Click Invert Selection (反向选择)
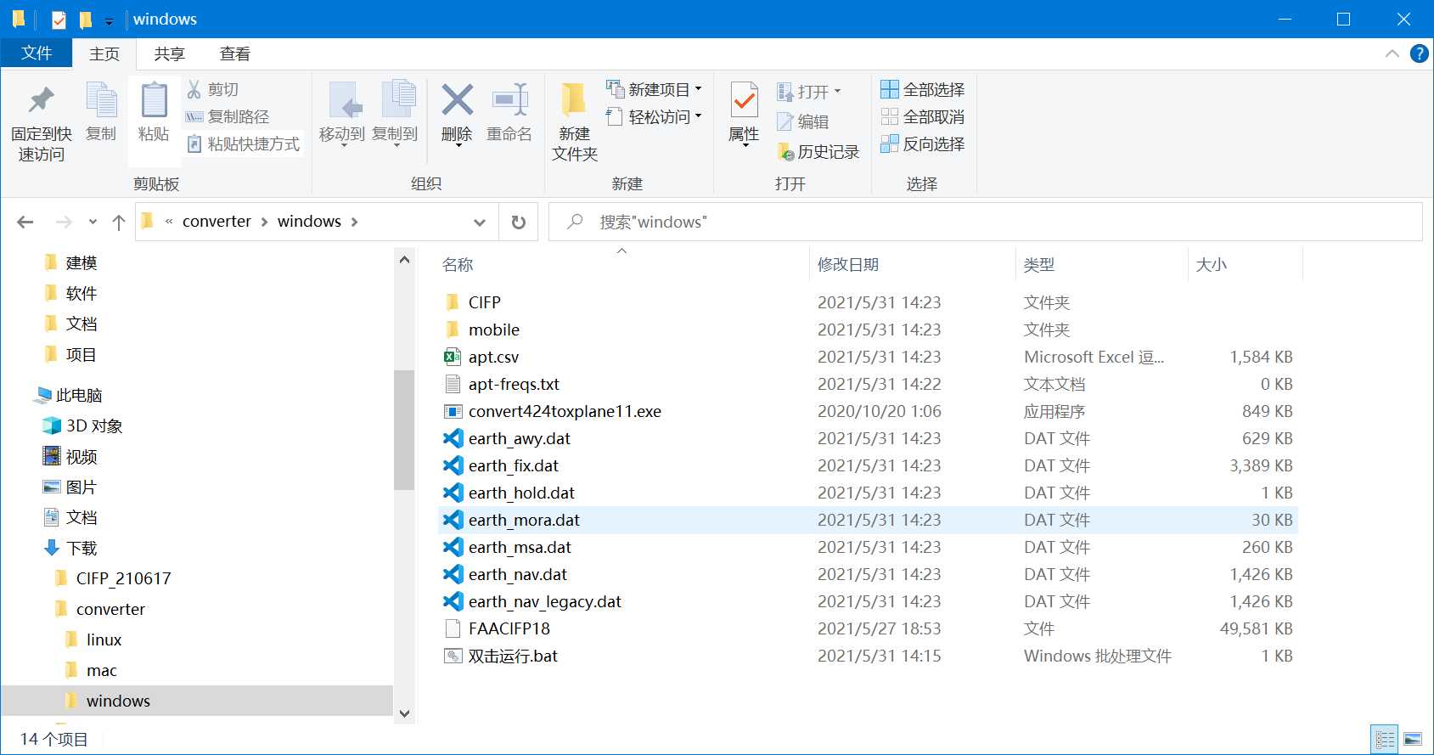 point(923,144)
